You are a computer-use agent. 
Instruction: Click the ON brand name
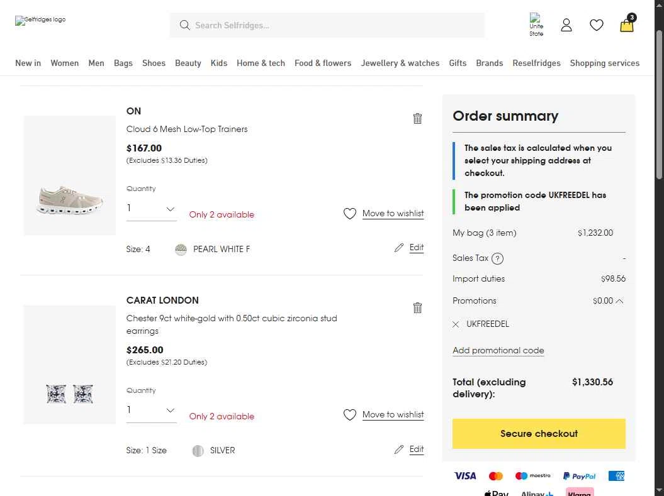(133, 111)
